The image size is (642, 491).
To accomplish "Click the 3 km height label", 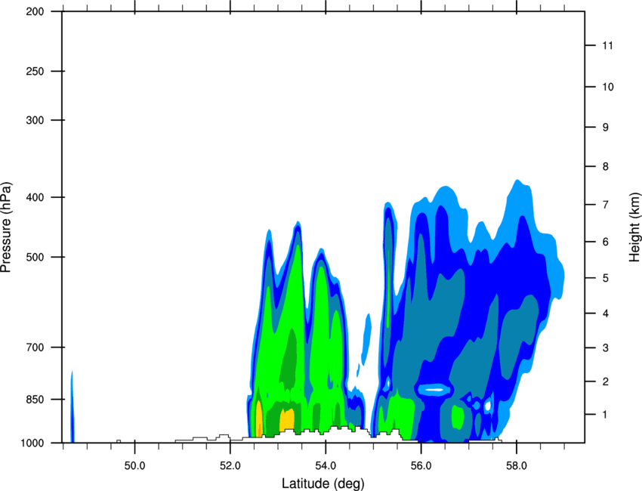I will (x=606, y=348).
